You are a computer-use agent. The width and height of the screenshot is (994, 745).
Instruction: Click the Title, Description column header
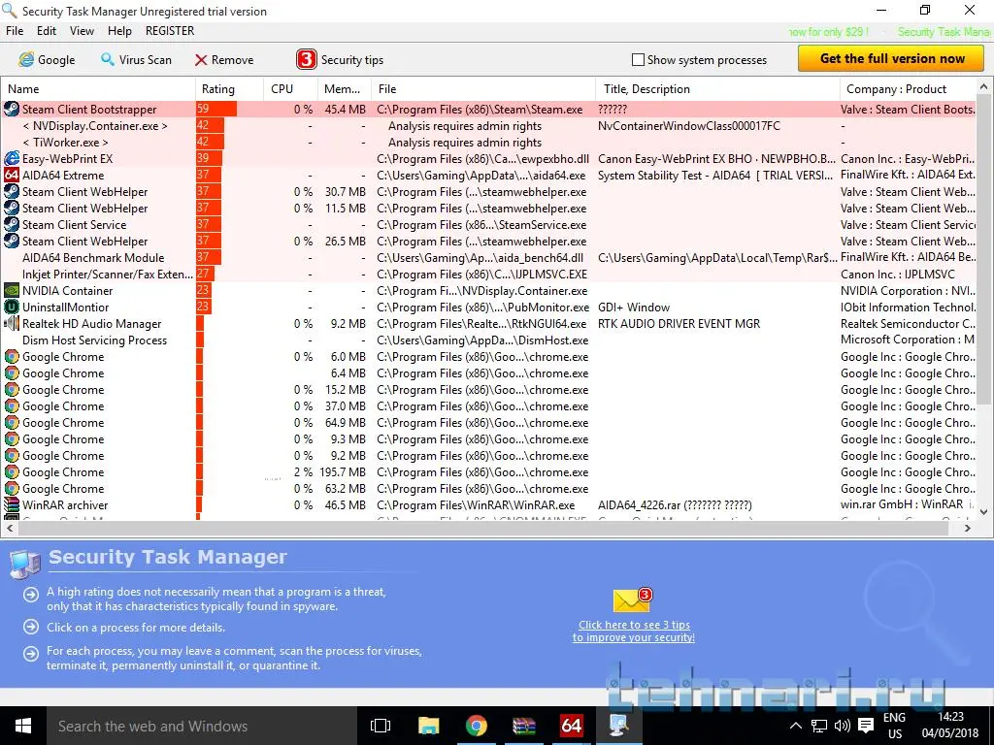tap(717, 88)
